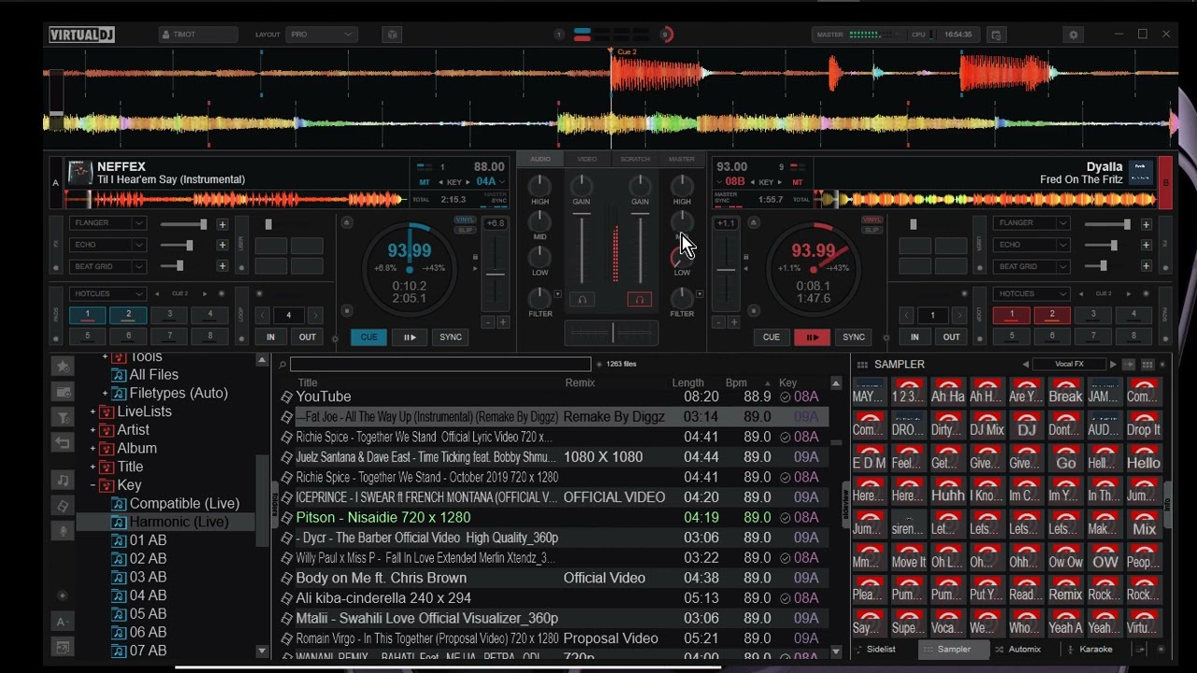Click CUE button on deck A
This screenshot has height=673, width=1197.
(x=368, y=337)
